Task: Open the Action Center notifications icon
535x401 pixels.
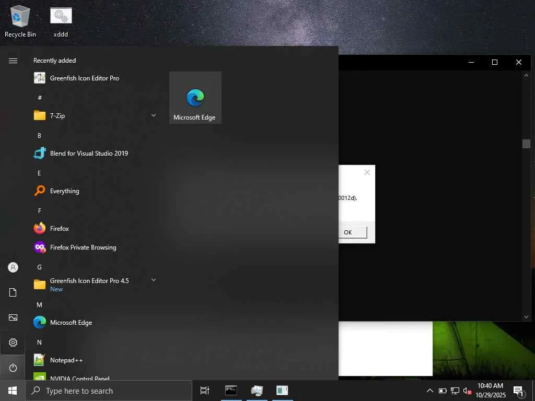Action: click(x=518, y=391)
